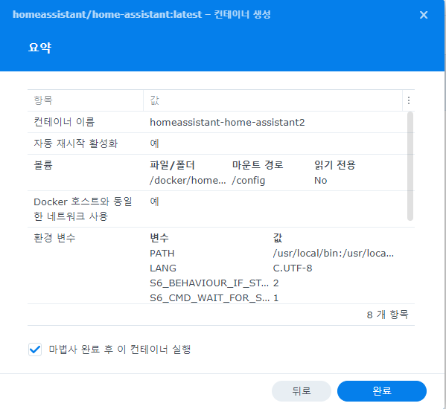Screen dimensions: 446x409
Task: Select the 컨테이너 이름 row label
Action: (x=64, y=122)
